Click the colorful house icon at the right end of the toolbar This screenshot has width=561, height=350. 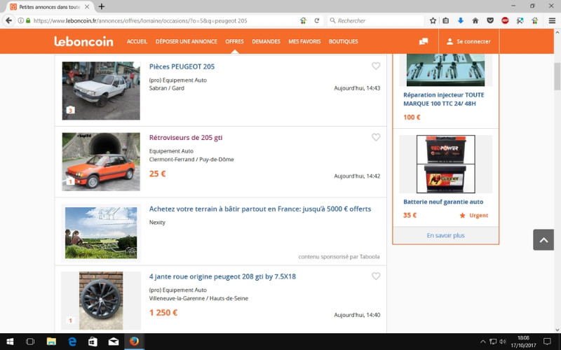coord(534,21)
